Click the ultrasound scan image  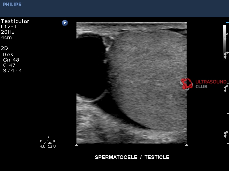131,83
